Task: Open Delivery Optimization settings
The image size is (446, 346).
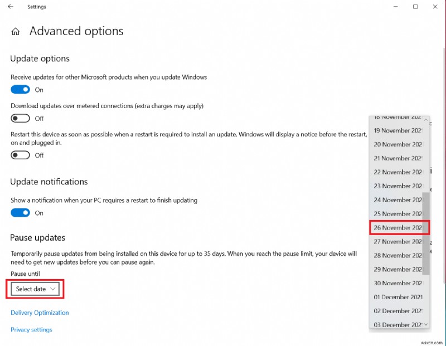Action: (x=39, y=313)
